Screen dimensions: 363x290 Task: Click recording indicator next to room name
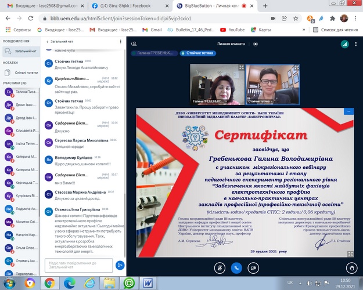pos(256,44)
